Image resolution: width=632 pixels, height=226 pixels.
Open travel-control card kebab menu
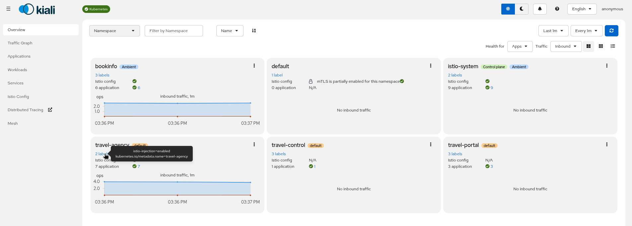click(431, 145)
